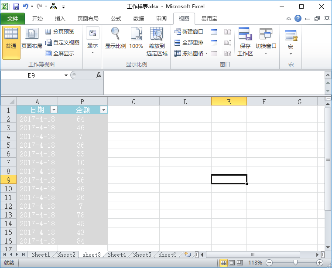Switch to the 数据 ribbon tab

pos(139,19)
